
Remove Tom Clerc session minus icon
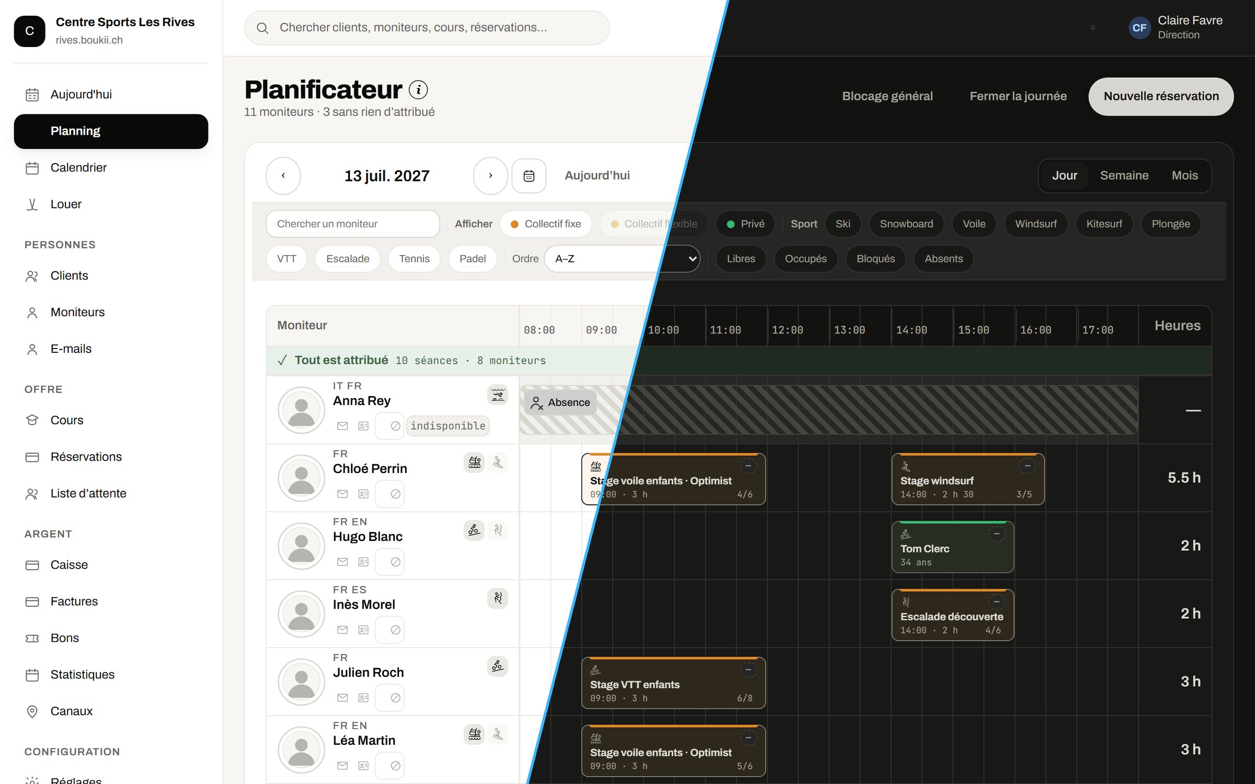997,534
